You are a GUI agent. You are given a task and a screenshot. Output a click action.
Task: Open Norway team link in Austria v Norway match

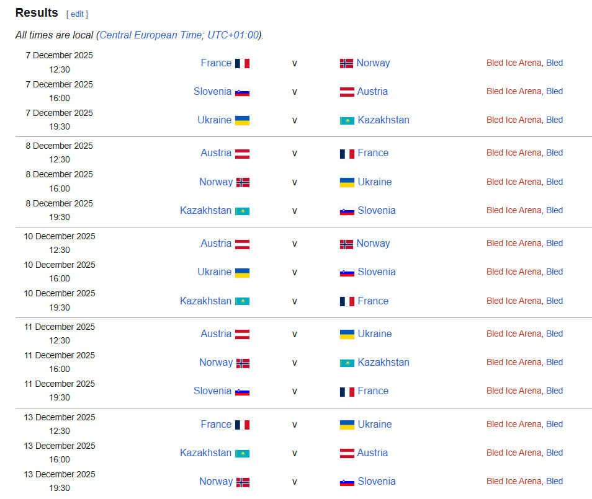(373, 243)
